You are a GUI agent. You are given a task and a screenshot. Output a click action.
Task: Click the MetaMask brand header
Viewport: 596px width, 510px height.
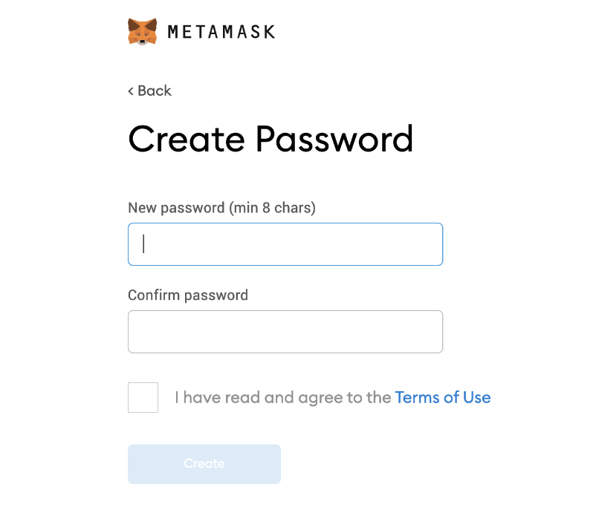coord(201,30)
